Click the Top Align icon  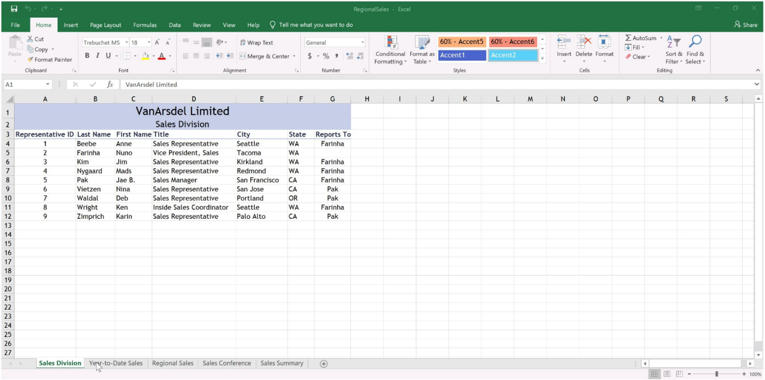186,42
